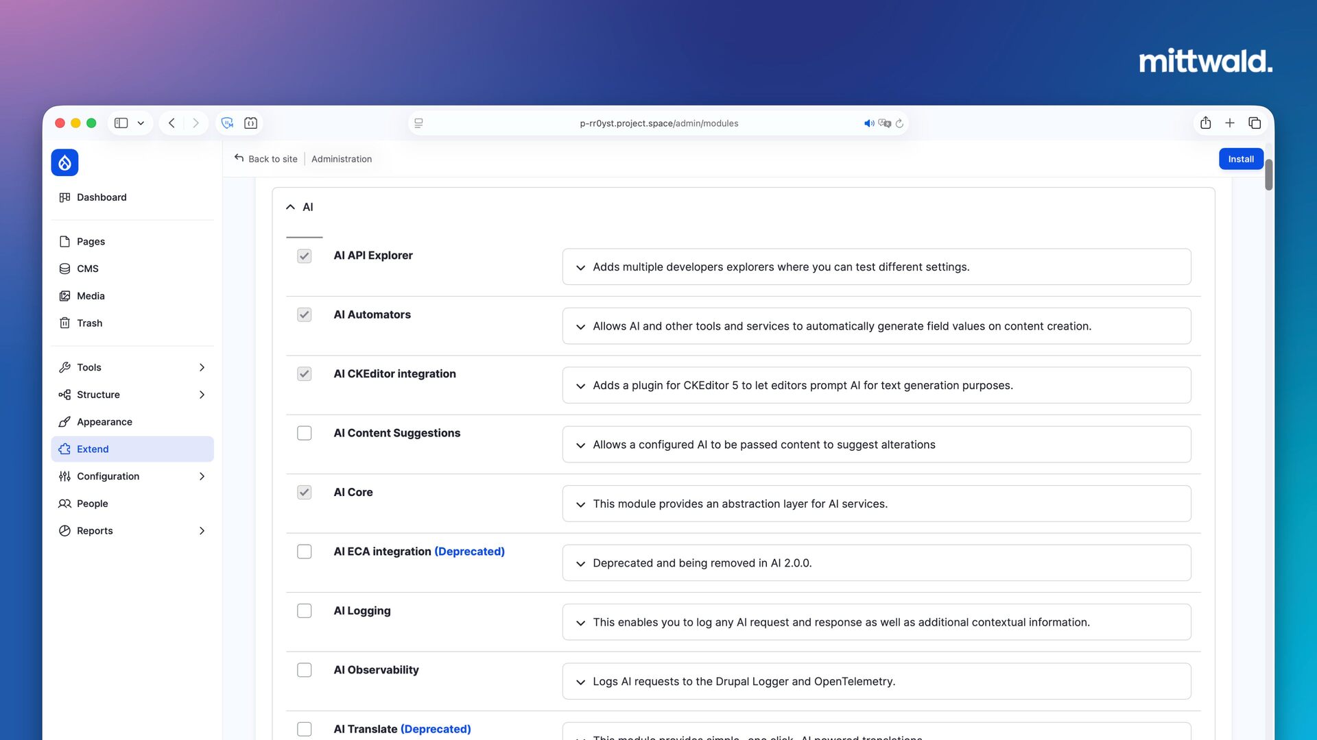The image size is (1317, 740).
Task: Click the URL address field
Action: [658, 123]
